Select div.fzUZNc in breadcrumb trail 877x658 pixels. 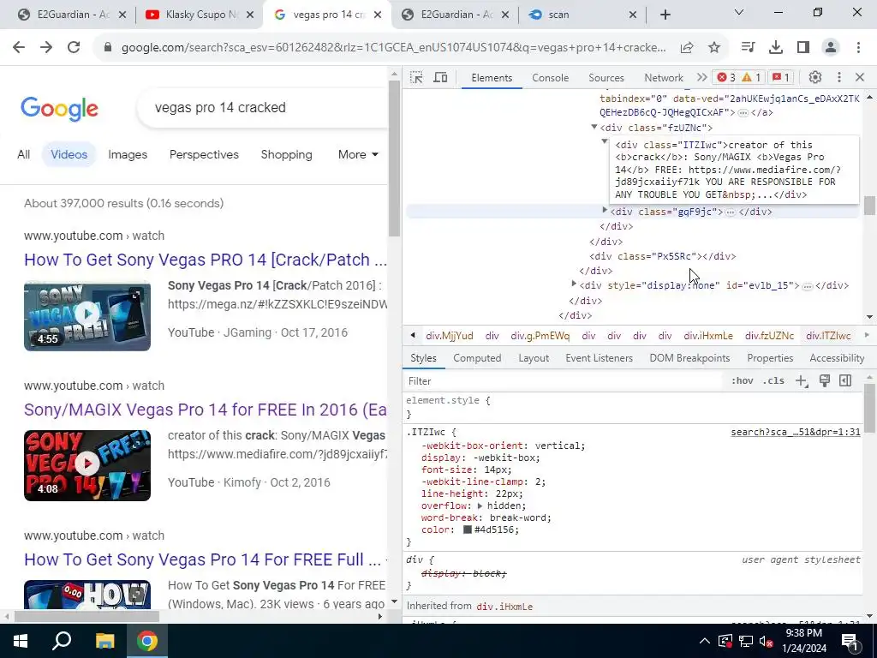[769, 336]
